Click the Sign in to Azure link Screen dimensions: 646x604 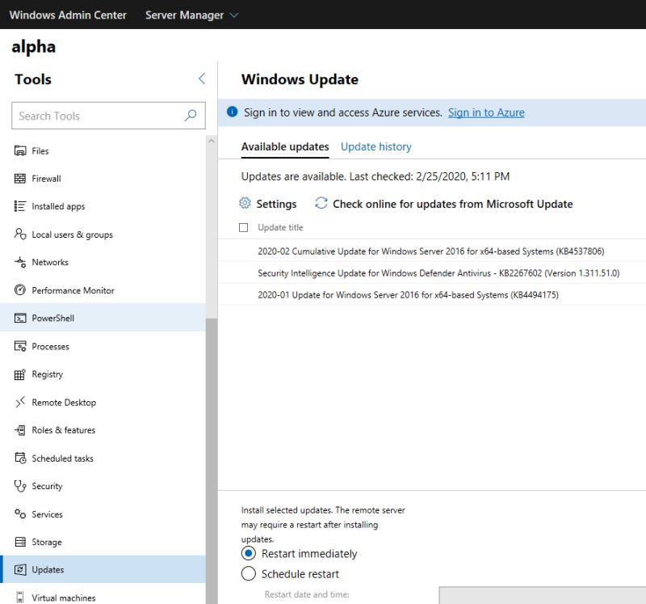pyautogui.click(x=485, y=112)
